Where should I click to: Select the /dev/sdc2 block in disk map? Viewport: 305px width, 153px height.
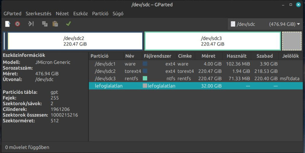75,41
